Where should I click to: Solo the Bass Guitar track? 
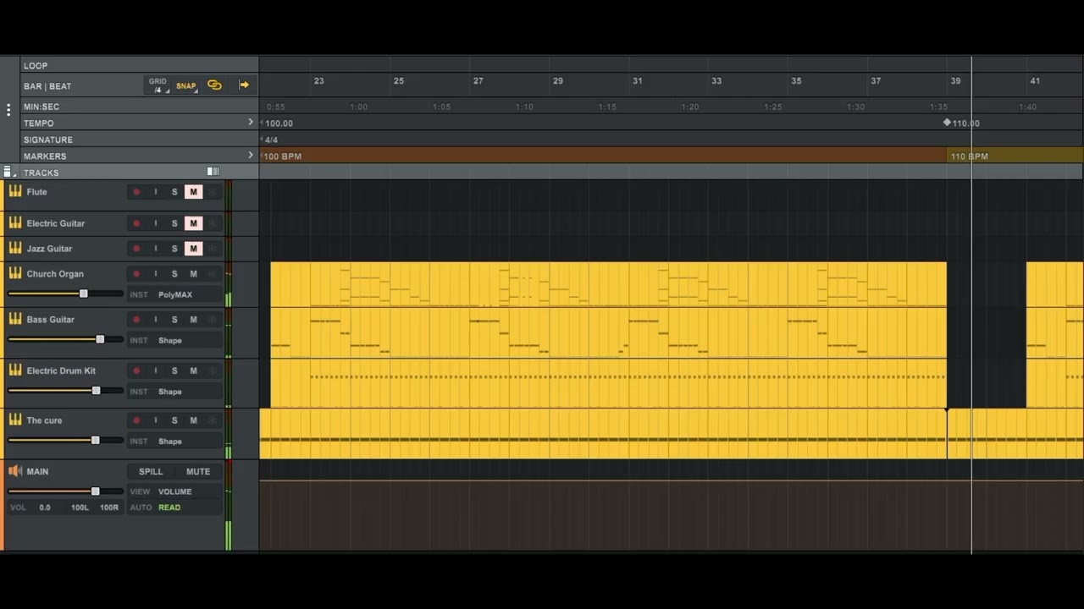[174, 320]
